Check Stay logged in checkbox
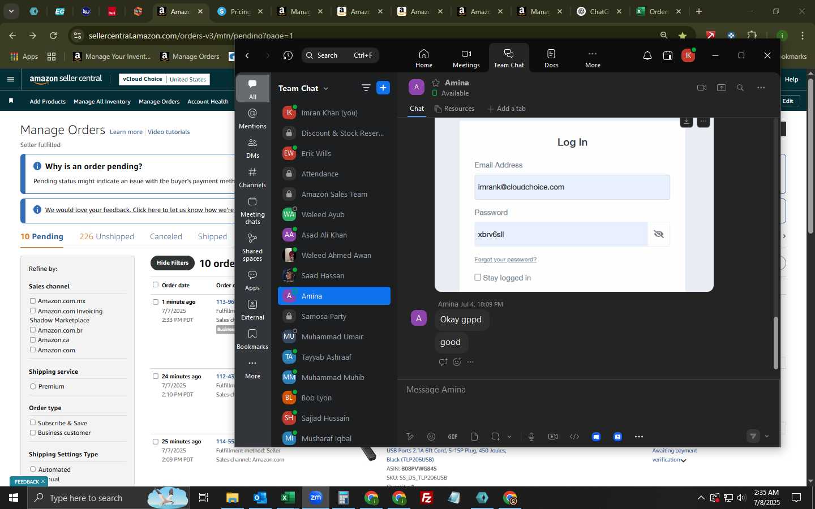 [x=478, y=277]
